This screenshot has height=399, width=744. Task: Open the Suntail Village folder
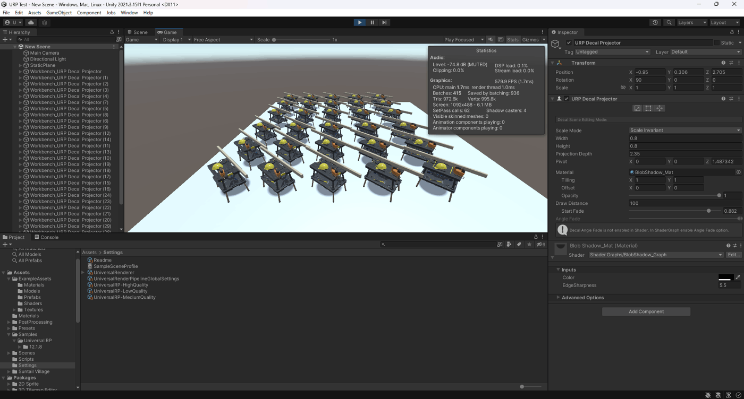[34, 371]
